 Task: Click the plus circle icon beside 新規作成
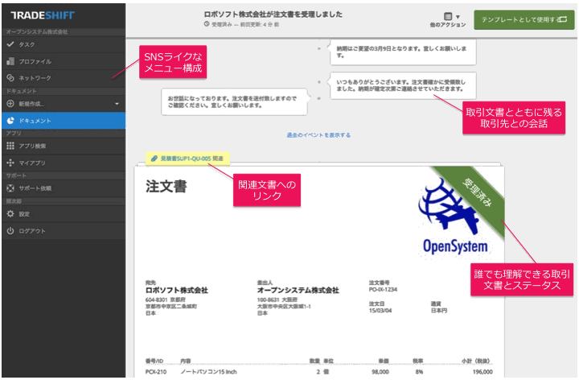[10, 104]
